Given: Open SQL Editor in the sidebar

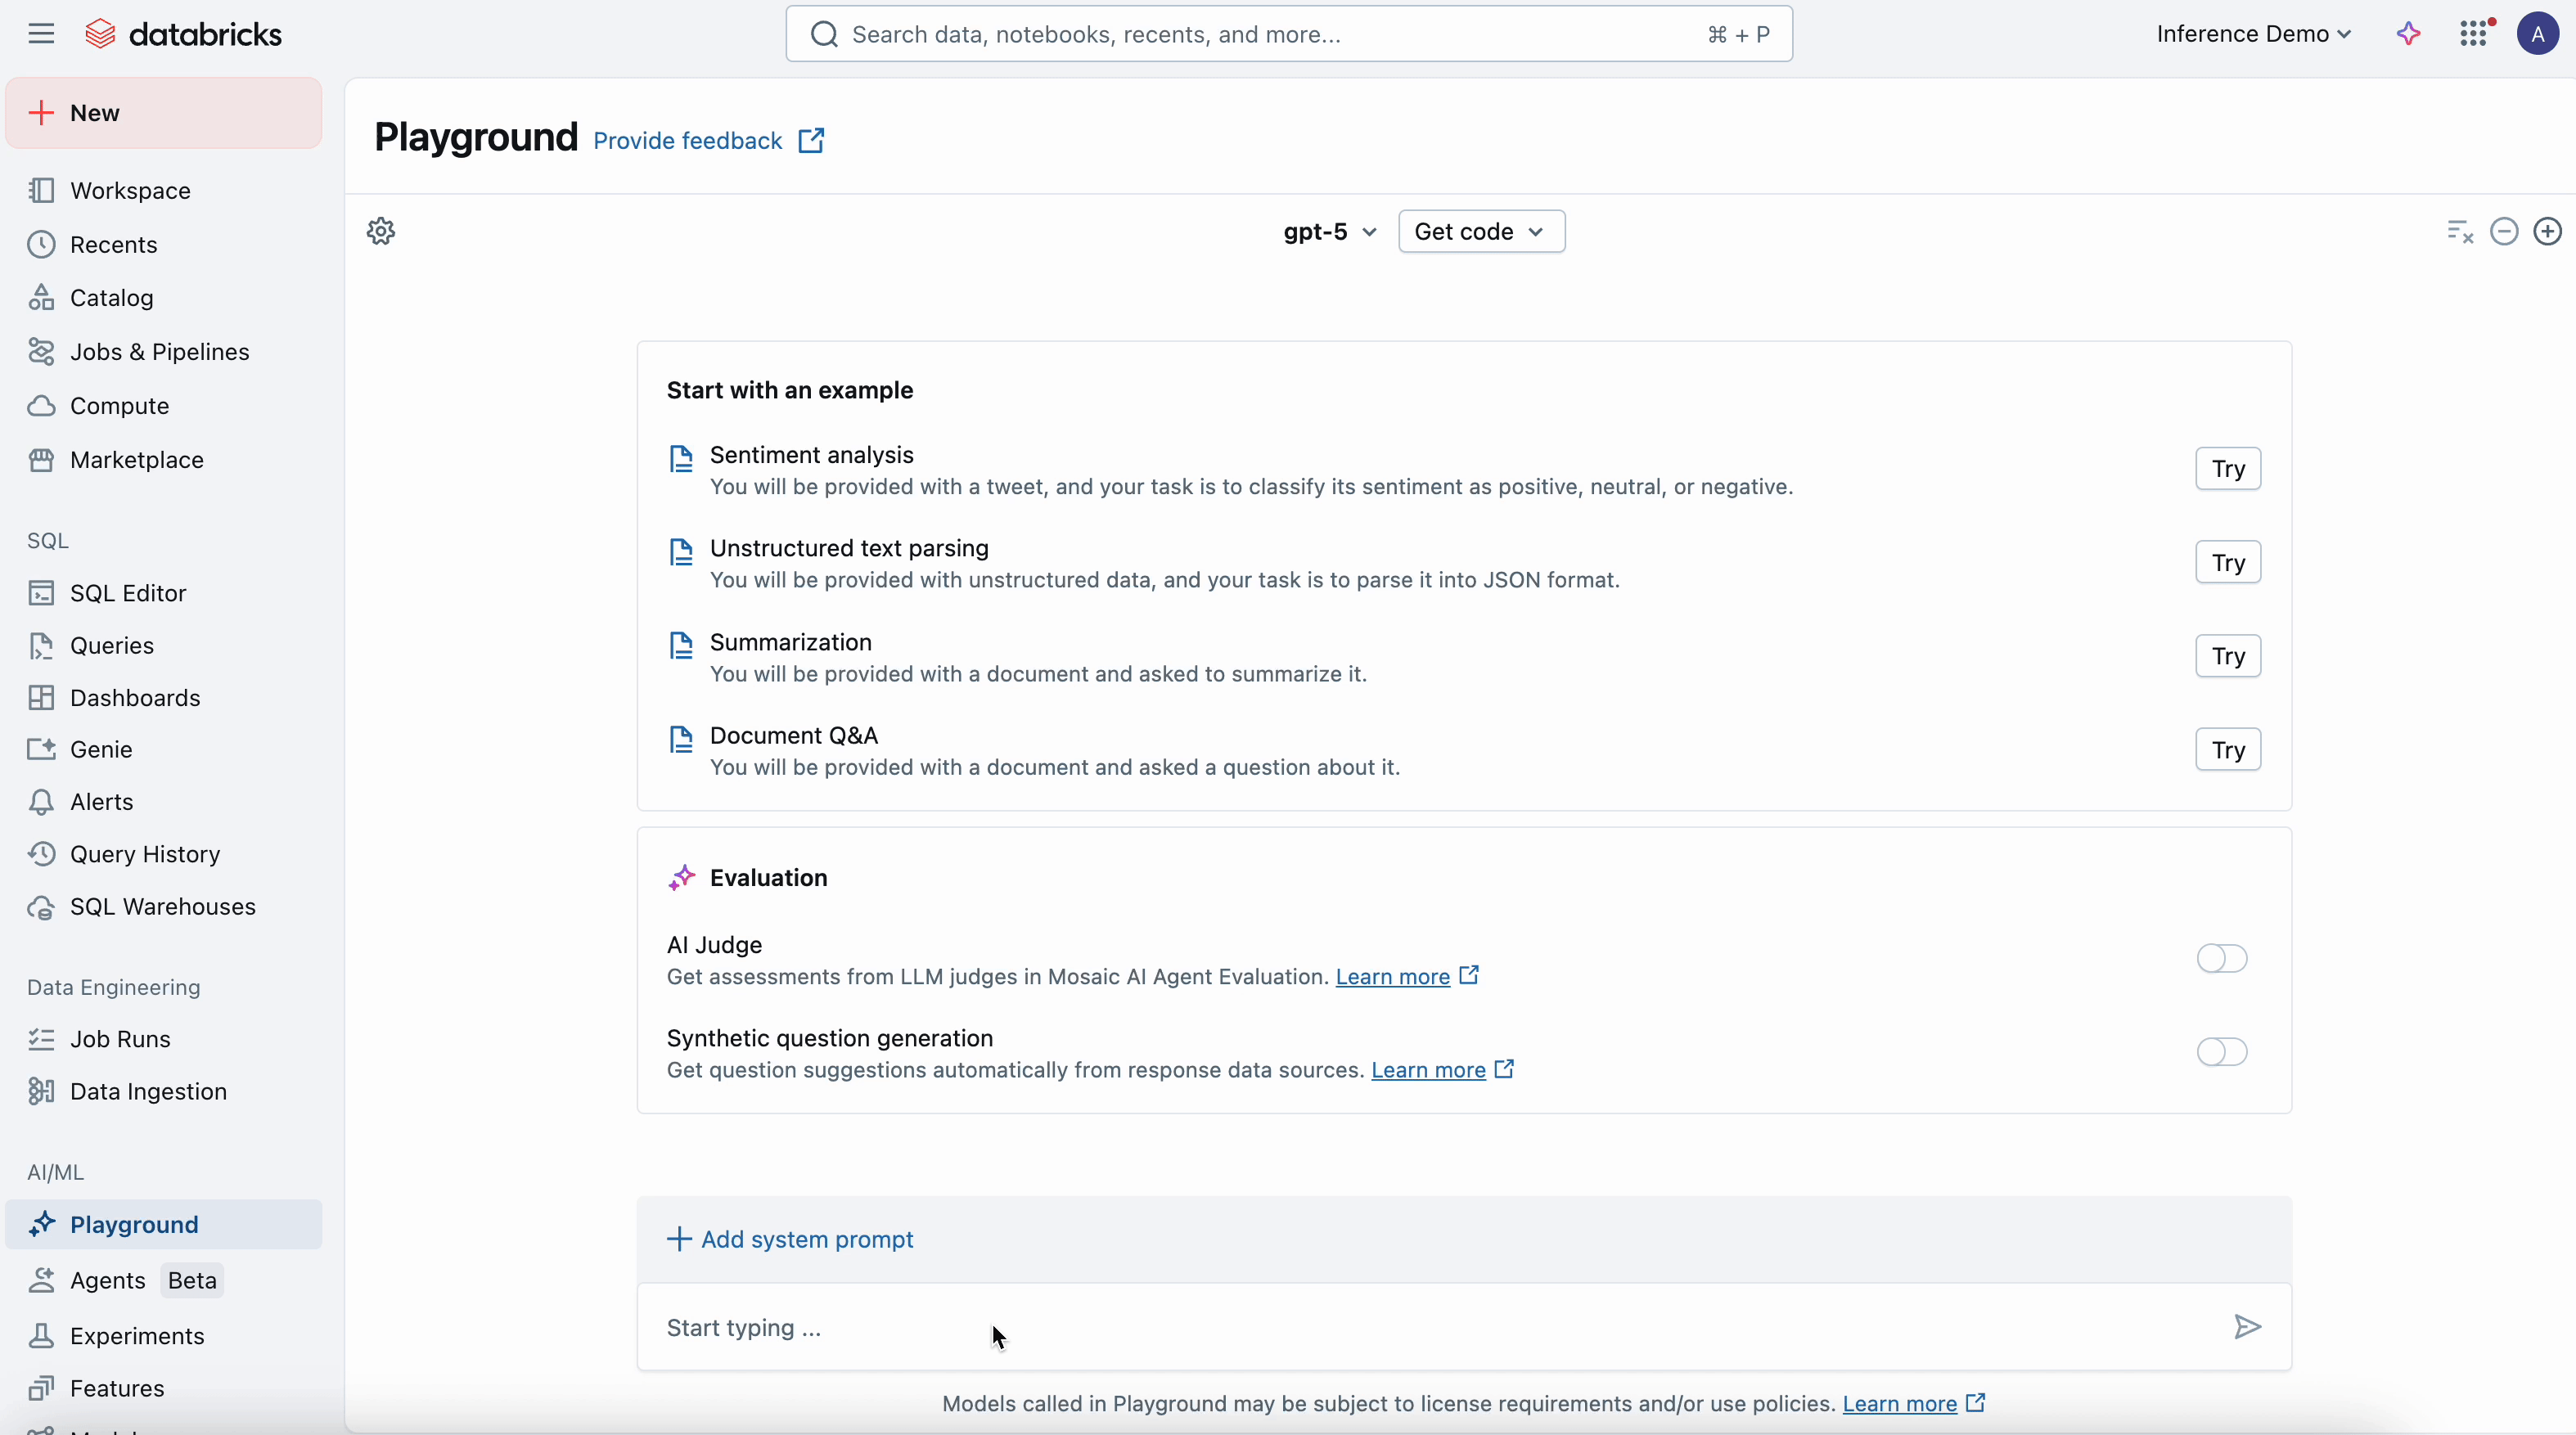Looking at the screenshot, I should coord(128,593).
